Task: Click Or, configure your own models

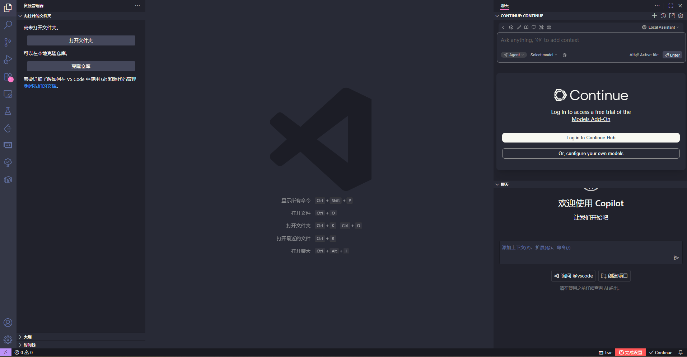Action: pyautogui.click(x=591, y=153)
